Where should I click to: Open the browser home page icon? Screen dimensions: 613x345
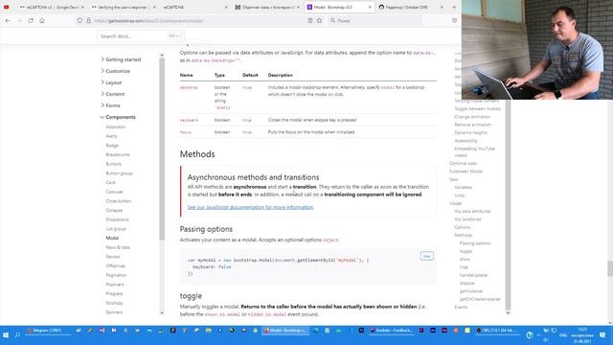tap(42, 20)
